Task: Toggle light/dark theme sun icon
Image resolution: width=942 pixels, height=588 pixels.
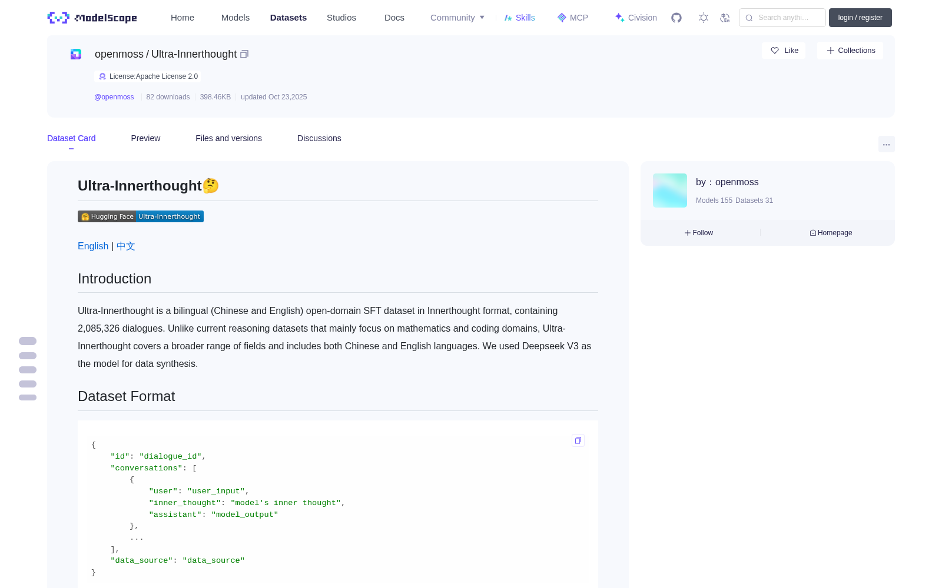Action: [704, 18]
